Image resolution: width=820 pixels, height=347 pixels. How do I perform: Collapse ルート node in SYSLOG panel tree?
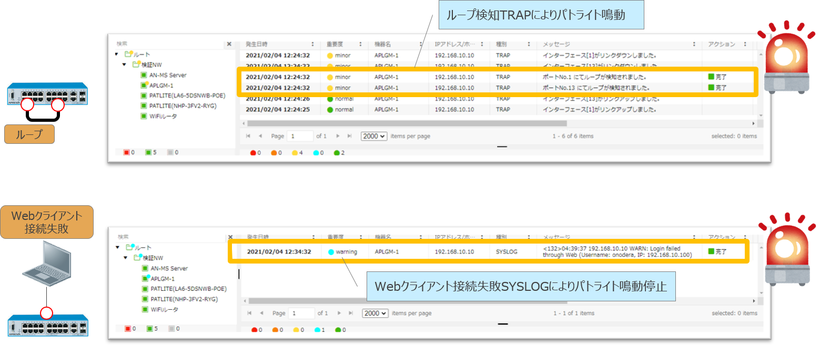117,247
